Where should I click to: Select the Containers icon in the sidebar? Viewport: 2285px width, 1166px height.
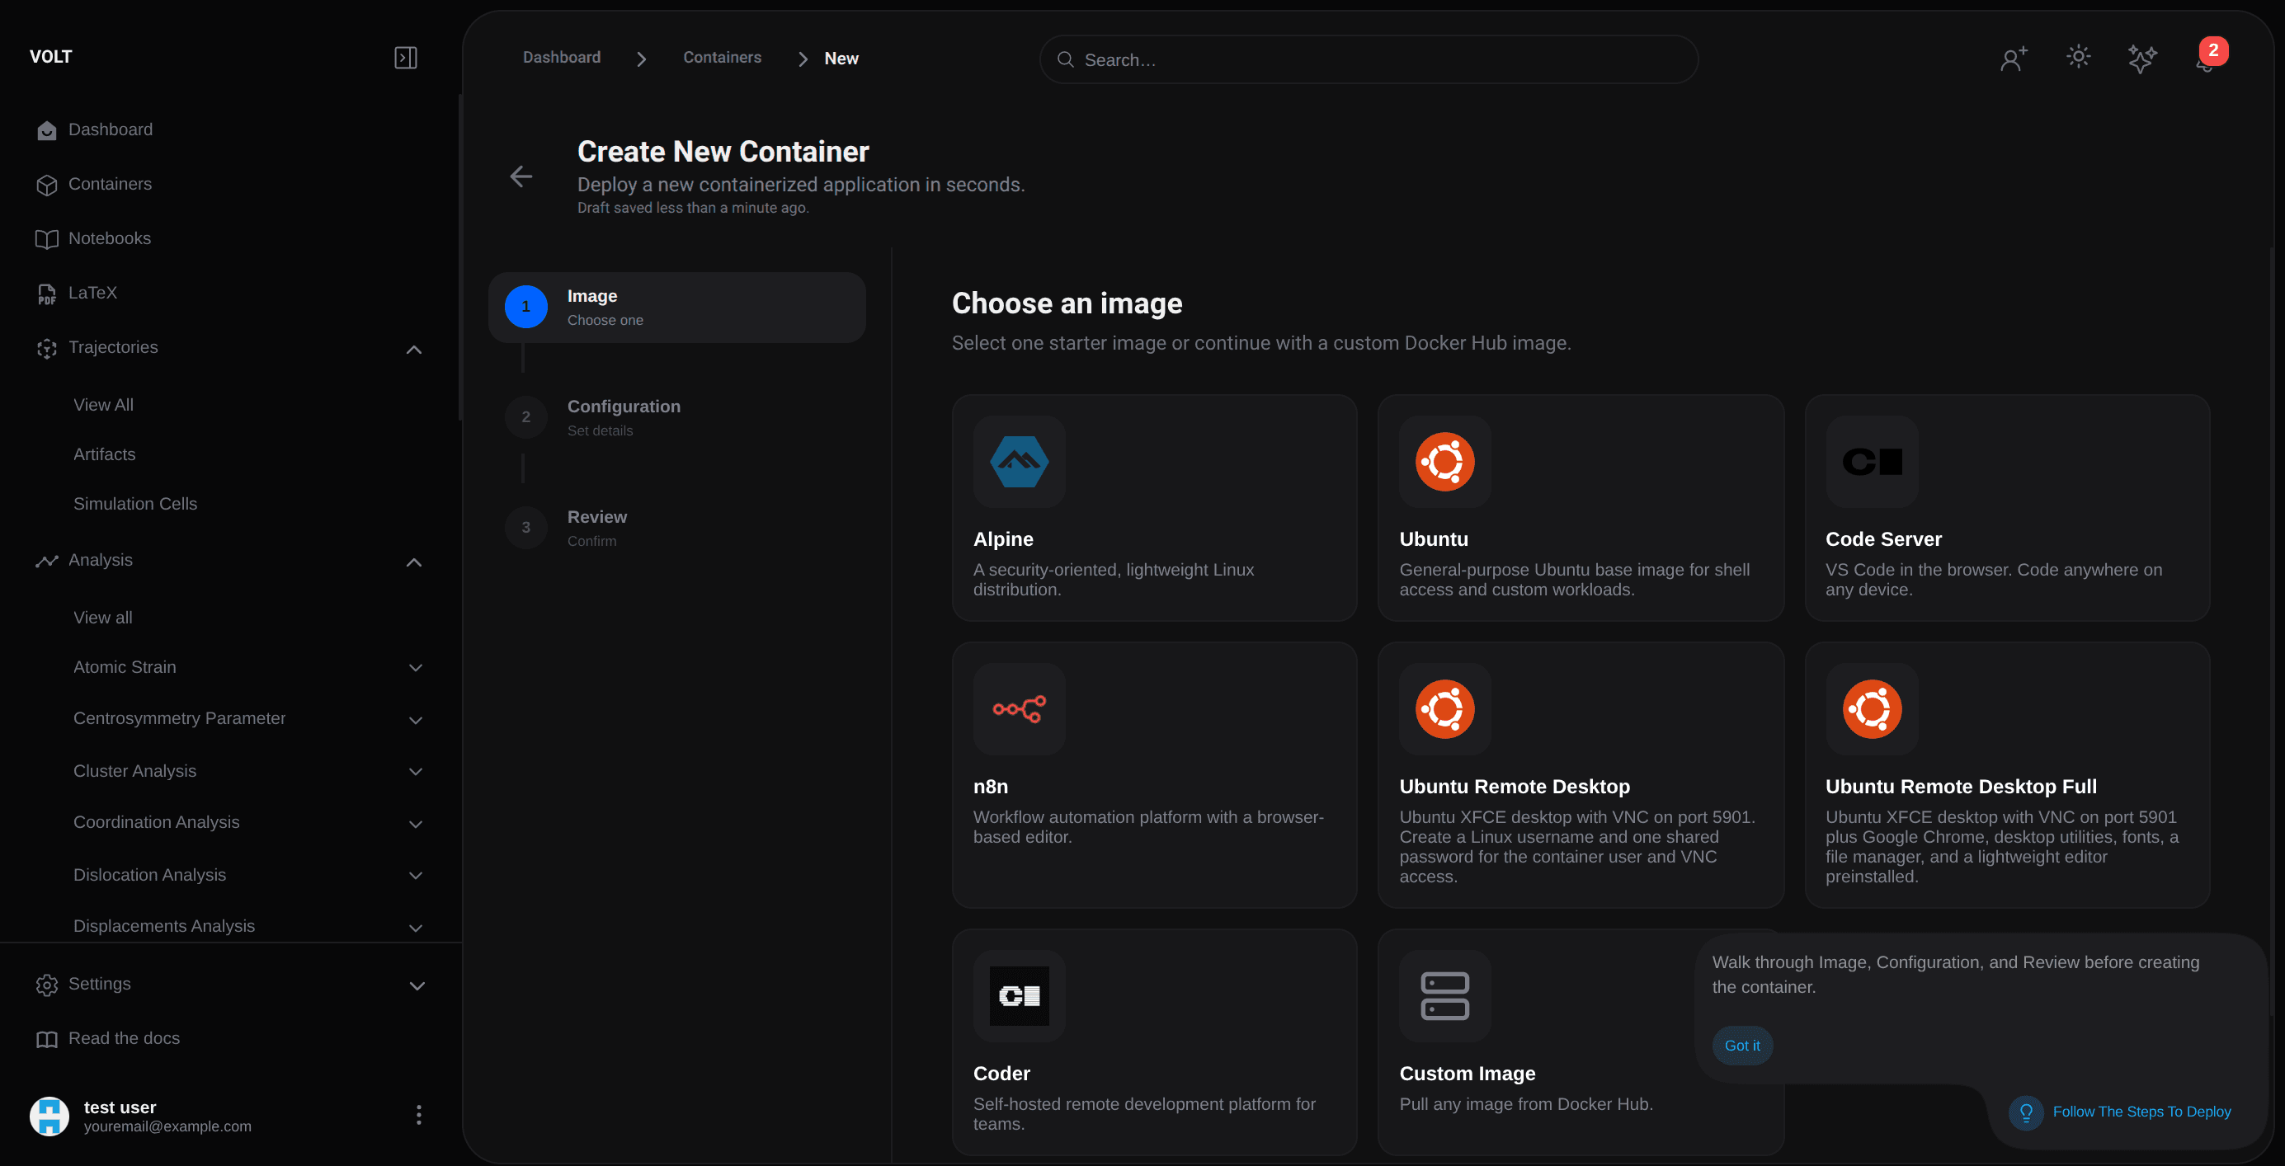47,185
